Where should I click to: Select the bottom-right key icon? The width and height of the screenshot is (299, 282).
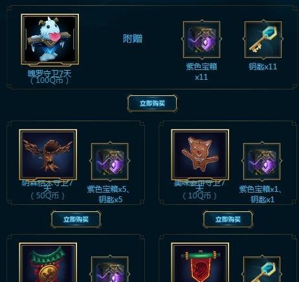[x=262, y=269]
